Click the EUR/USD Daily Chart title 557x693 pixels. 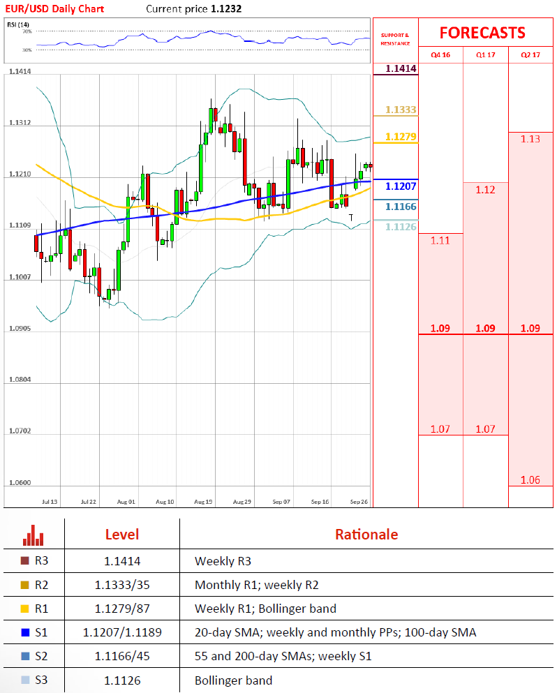(x=54, y=9)
